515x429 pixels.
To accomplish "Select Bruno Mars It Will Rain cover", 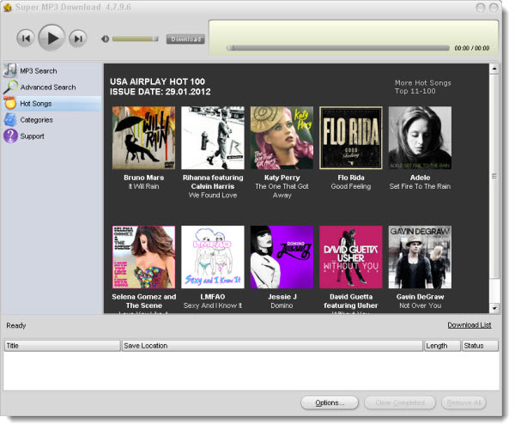I will tap(144, 138).
